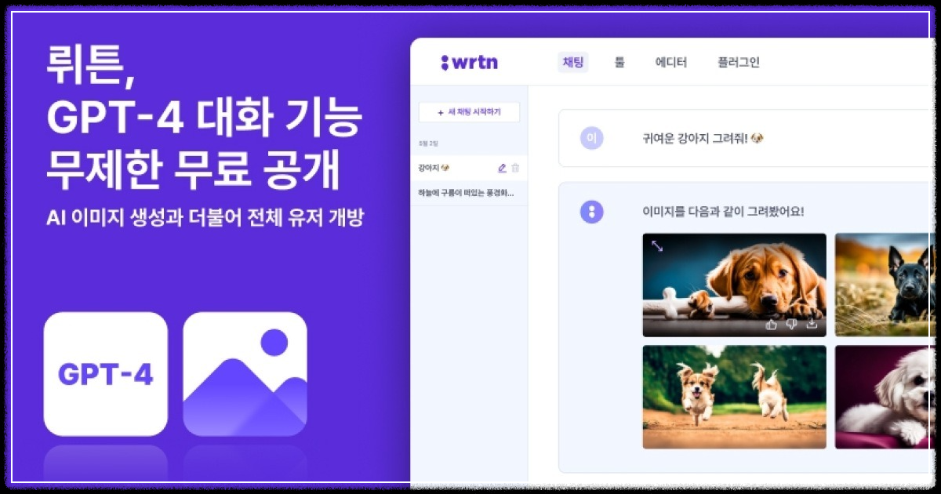
Task: Click the GPT-4 대화 기능 headline
Action: point(204,118)
